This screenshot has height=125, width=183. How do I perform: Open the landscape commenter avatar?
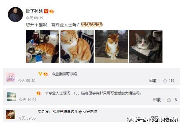tap(12, 96)
